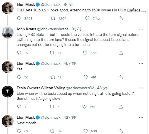The image size is (149, 134).
Task: Open the @teslaownersSV profile handle
Action: pyautogui.click(x=80, y=88)
